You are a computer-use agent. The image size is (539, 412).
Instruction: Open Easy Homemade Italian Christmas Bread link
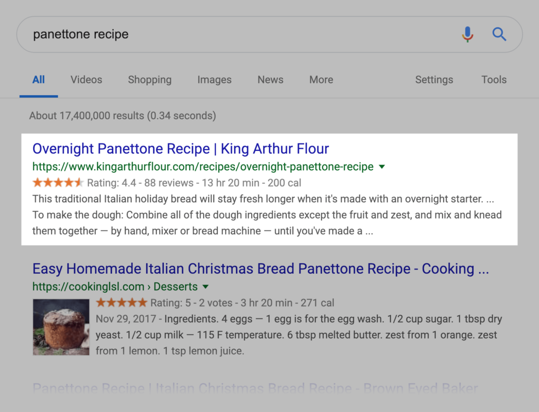pos(261,269)
